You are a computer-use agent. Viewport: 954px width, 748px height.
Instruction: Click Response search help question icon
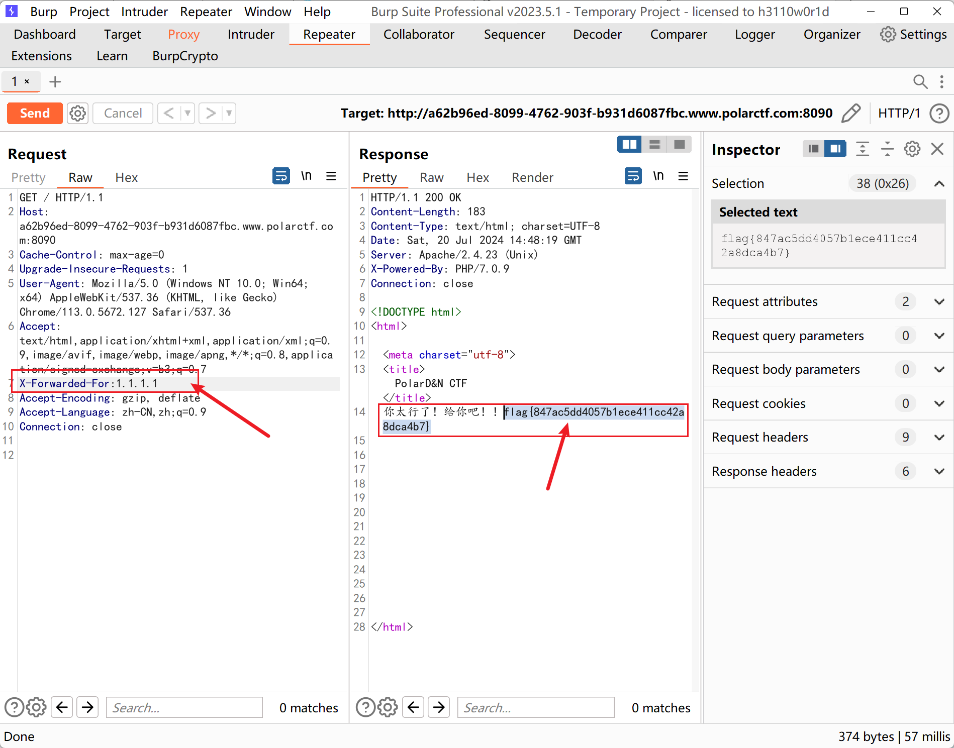[x=365, y=707]
